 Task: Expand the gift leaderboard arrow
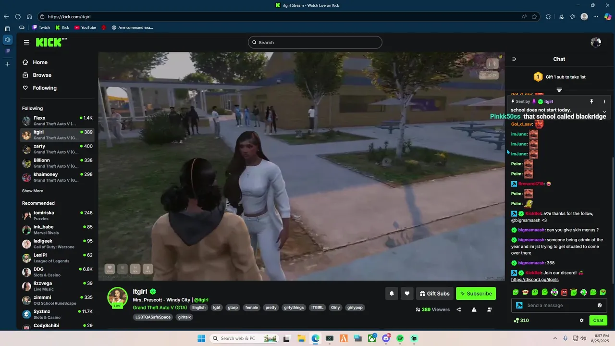559,90
